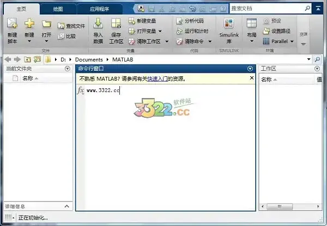Open 预设 preferences
Screen dimensions: 327x226
tap(272, 21)
